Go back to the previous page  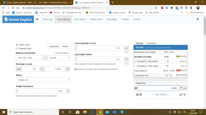coord(3,8)
